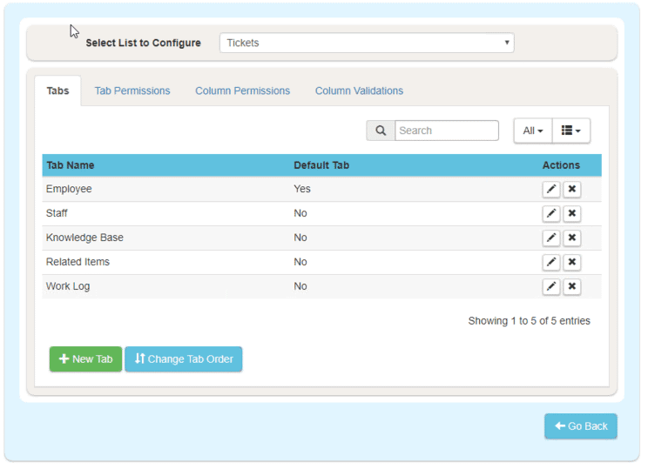This screenshot has height=469, width=648.
Task: Click the No value for Knowledge Base
Action: pyautogui.click(x=300, y=238)
